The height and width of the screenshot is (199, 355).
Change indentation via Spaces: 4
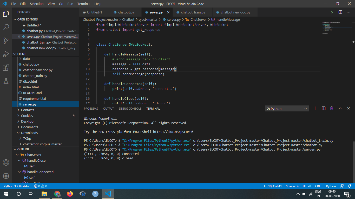[x=292, y=186]
